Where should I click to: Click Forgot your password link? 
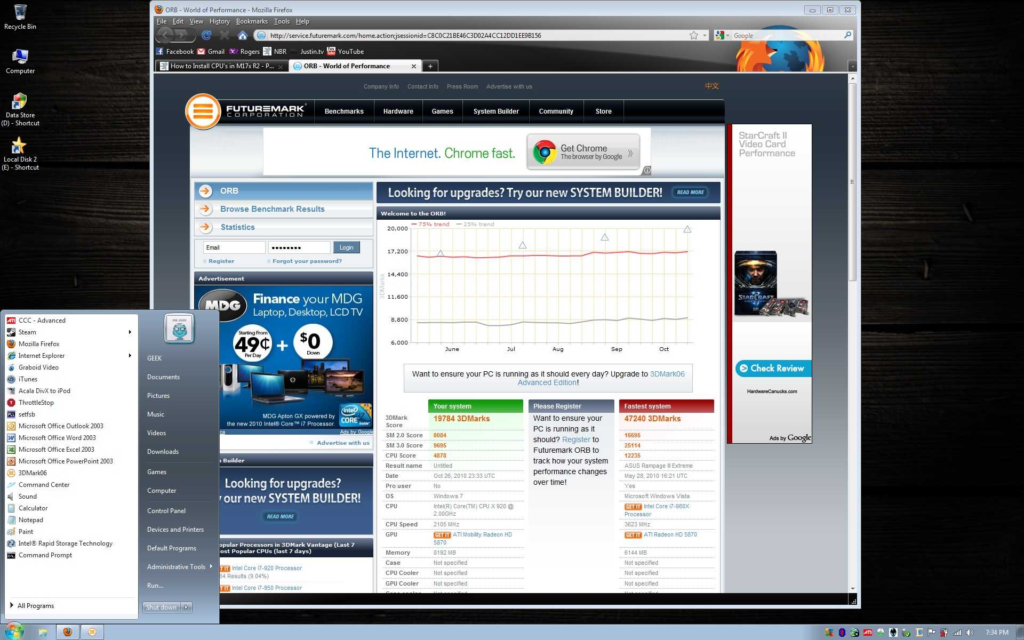tap(307, 261)
